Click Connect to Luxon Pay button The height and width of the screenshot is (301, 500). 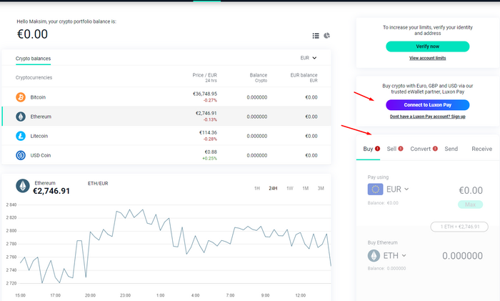tap(428, 104)
